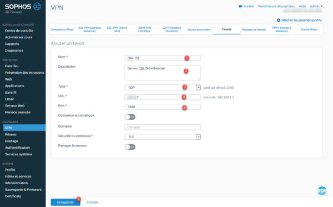Viewport: 333px width, 207px height.
Task: Open Email in sidebar
Action: (x=9, y=99)
